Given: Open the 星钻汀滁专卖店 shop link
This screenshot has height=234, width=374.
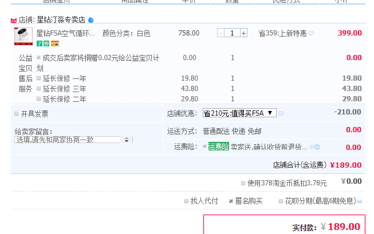Looking at the screenshot, I should tap(61, 20).
